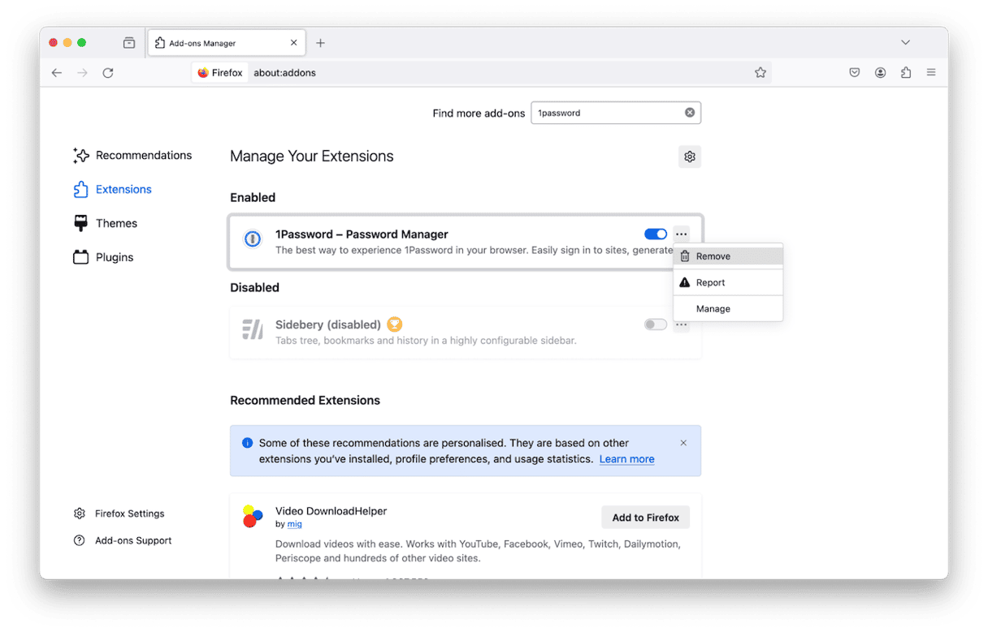Open the Pocket save icon
Image resolution: width=988 pixels, height=632 pixels.
point(855,73)
